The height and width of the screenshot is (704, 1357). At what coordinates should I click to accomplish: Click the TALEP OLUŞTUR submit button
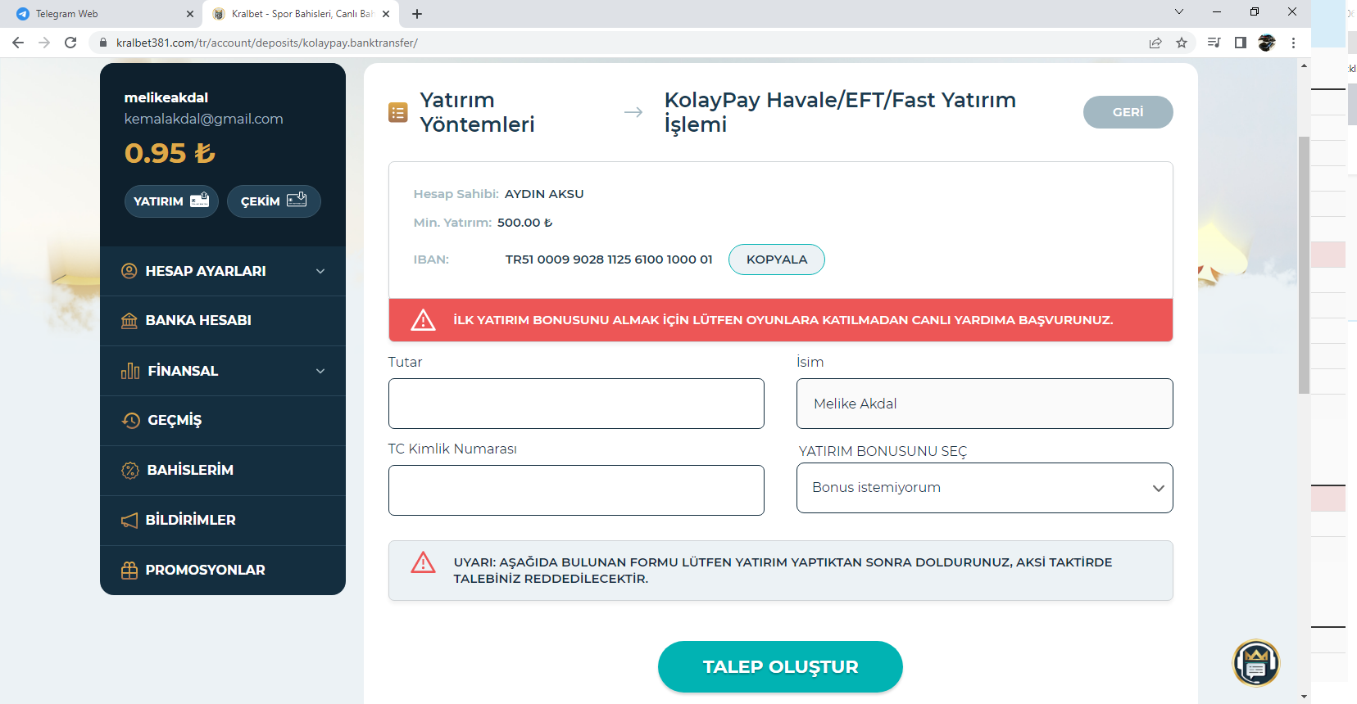point(780,667)
